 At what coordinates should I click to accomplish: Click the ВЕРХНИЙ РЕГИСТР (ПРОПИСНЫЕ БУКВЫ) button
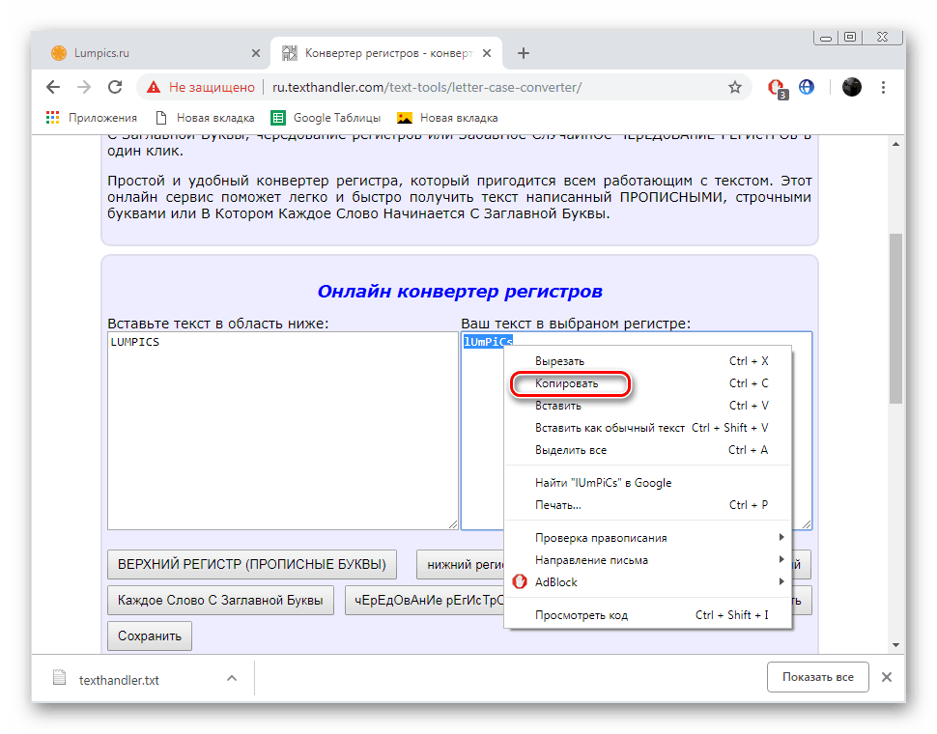(x=251, y=564)
